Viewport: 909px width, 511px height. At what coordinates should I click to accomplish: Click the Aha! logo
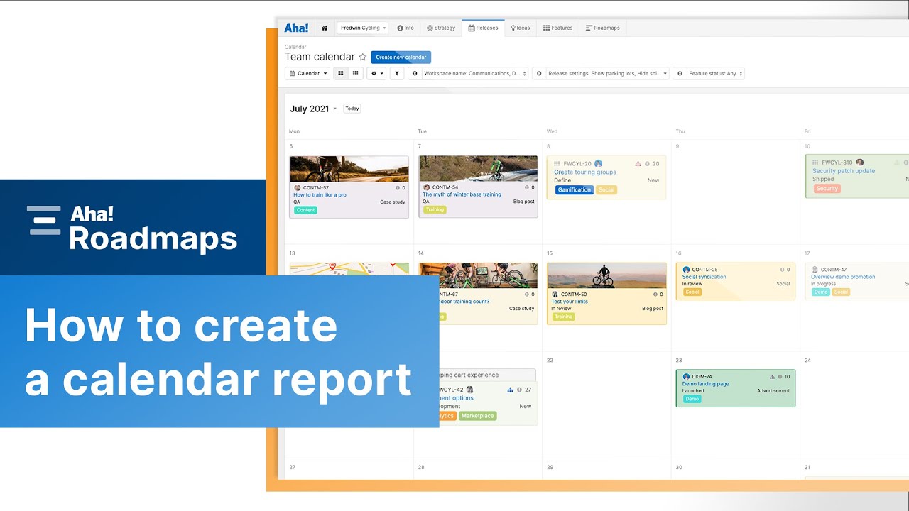point(296,28)
